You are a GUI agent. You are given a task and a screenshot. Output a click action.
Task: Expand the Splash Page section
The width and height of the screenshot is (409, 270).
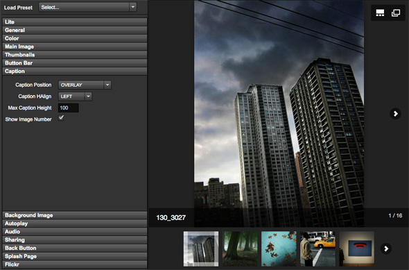[x=75, y=256]
